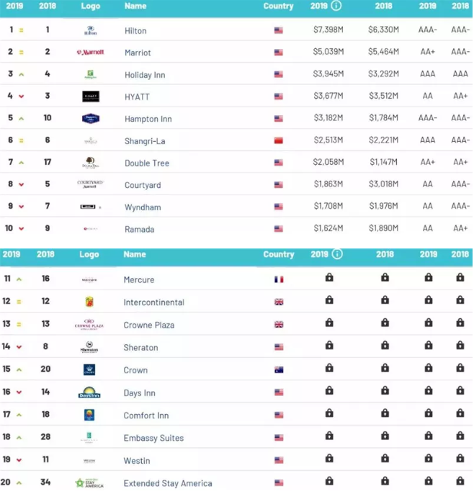This screenshot has height=494, width=474.
Task: Click the Hampton Inn logo
Action: pos(90,119)
